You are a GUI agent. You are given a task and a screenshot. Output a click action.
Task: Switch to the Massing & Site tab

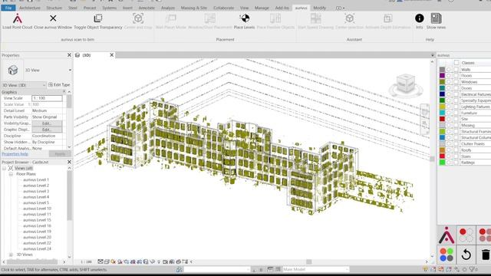pyautogui.click(x=194, y=8)
